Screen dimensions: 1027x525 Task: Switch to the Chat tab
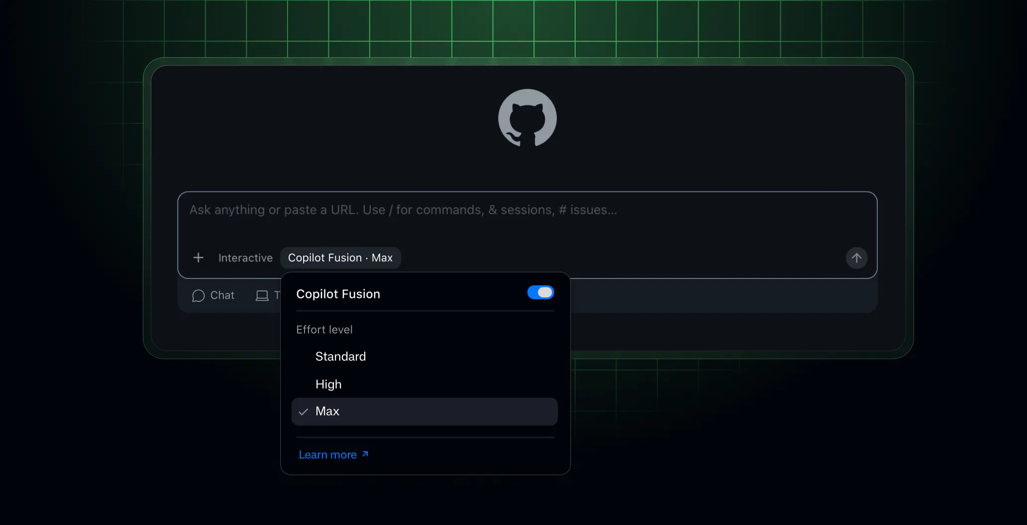(x=213, y=295)
